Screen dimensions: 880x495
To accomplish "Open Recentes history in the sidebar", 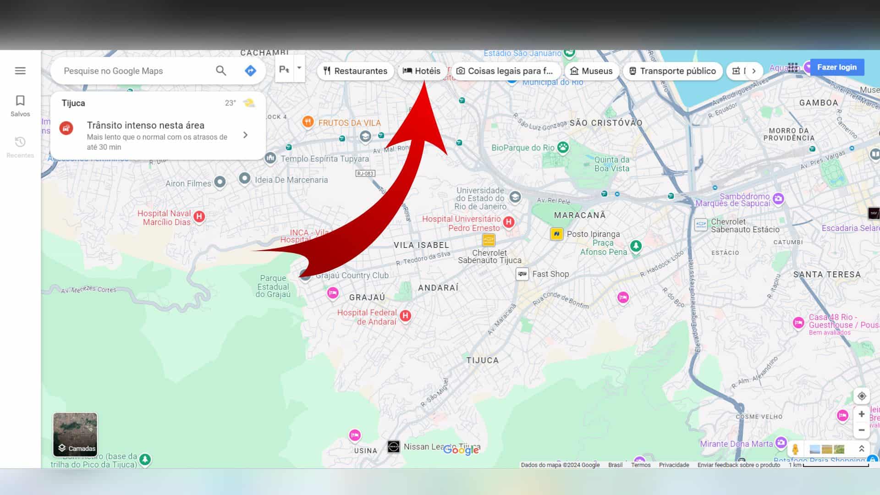I will [20, 147].
